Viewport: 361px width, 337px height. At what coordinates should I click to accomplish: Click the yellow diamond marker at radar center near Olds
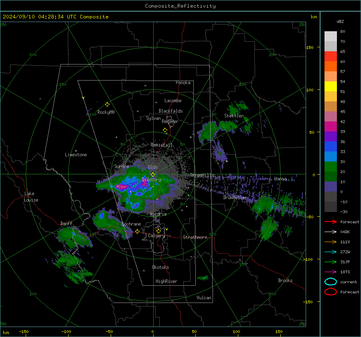point(153,175)
